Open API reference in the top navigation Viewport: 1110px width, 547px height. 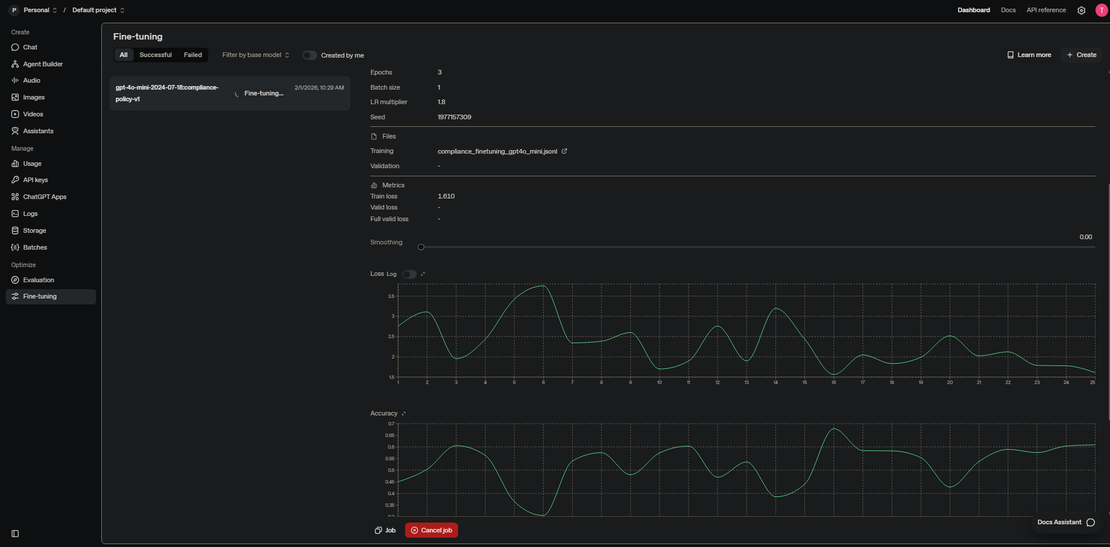coord(1046,10)
